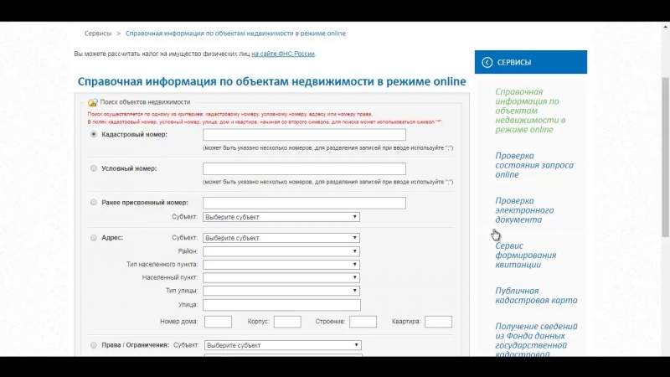The width and height of the screenshot is (670, 377).
Task: Follow the на сайте ФНС России link
Action: point(283,54)
